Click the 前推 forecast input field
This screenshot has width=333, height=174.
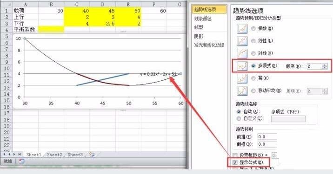267,137
